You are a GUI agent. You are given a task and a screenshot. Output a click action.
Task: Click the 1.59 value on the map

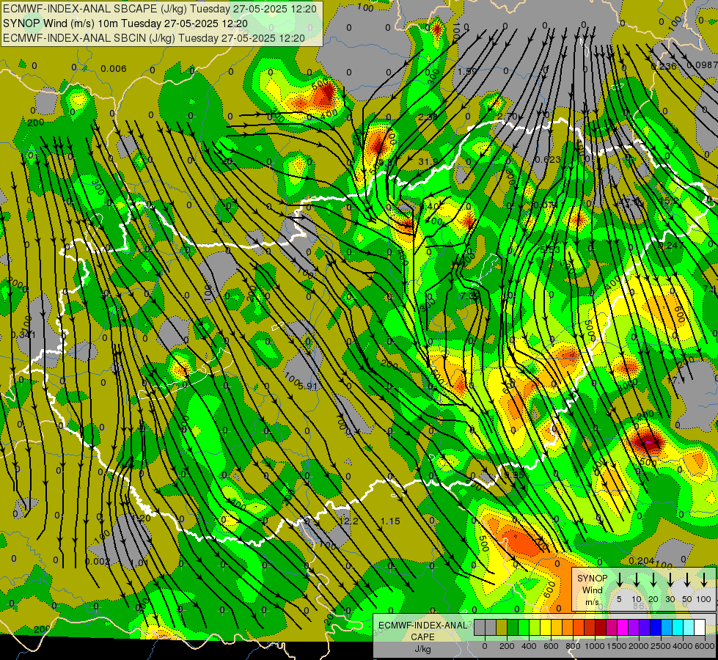[467, 71]
